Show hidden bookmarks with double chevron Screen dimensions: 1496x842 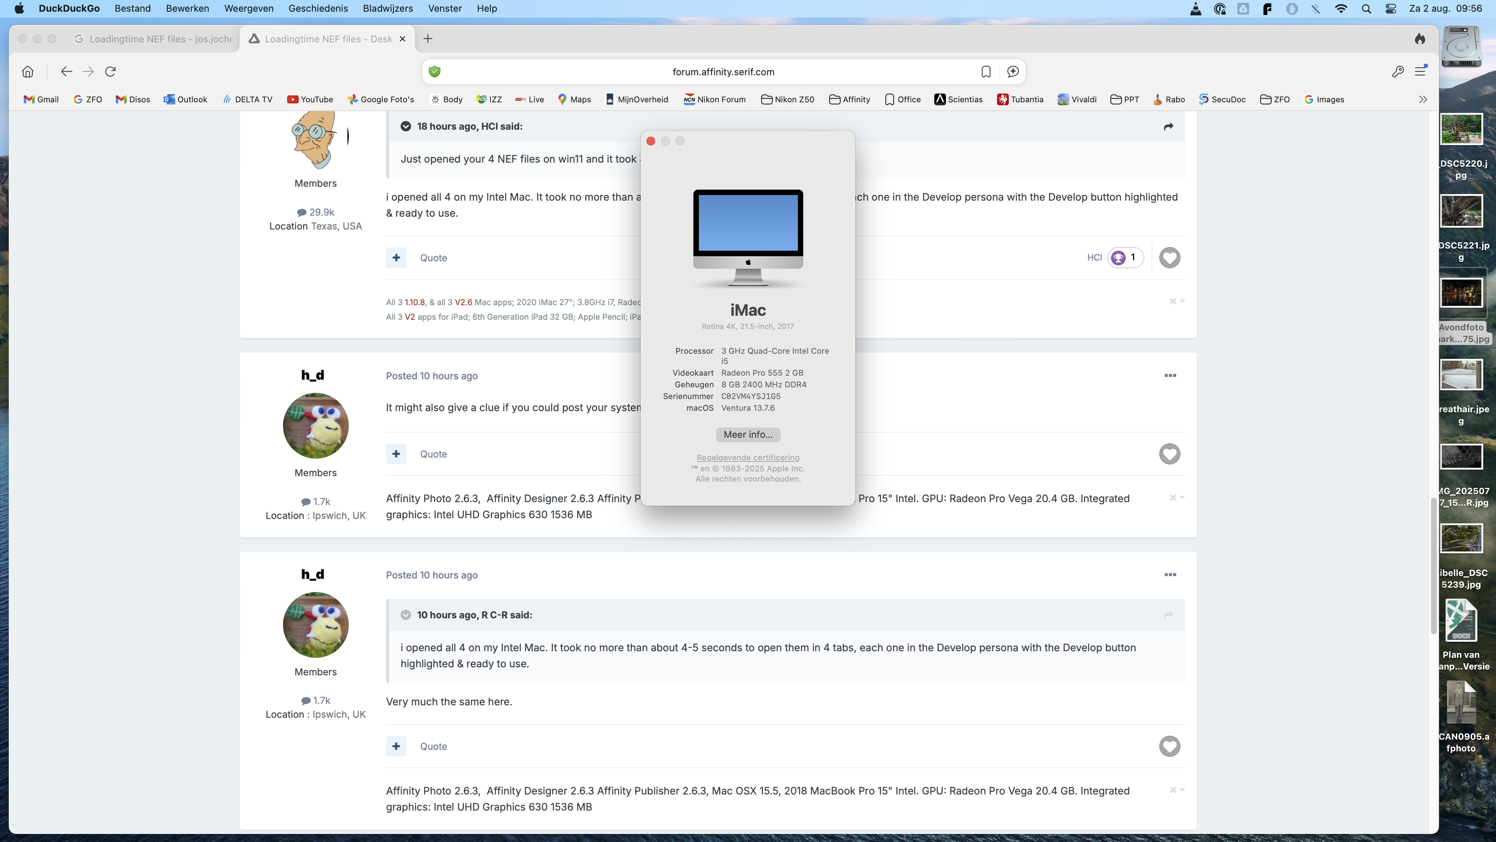pos(1423,99)
